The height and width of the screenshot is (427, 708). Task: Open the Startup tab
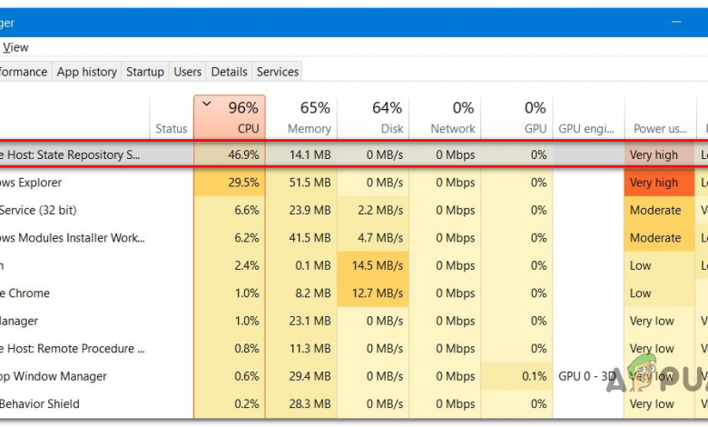145,72
